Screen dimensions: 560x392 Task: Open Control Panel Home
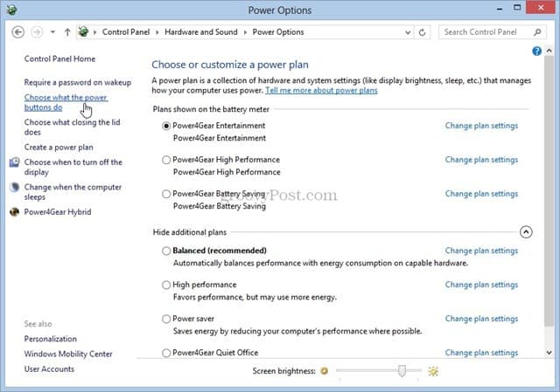click(59, 58)
